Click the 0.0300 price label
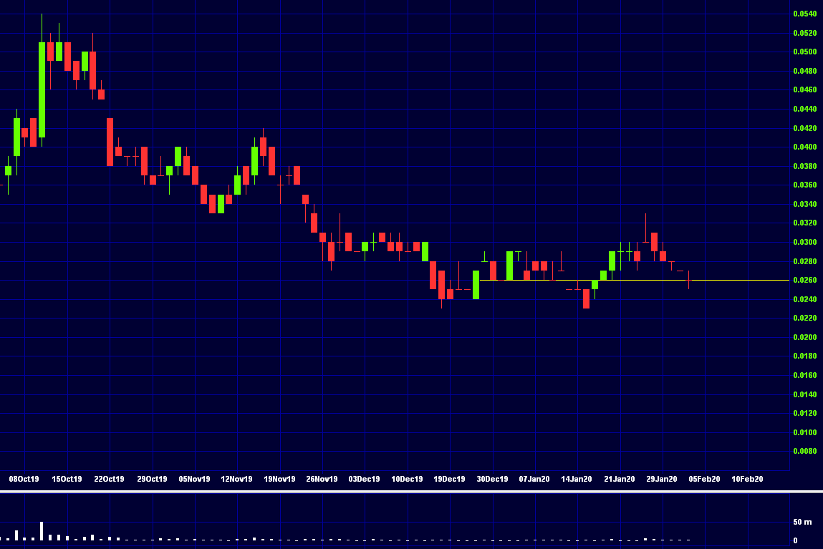The height and width of the screenshot is (549, 823). (804, 242)
